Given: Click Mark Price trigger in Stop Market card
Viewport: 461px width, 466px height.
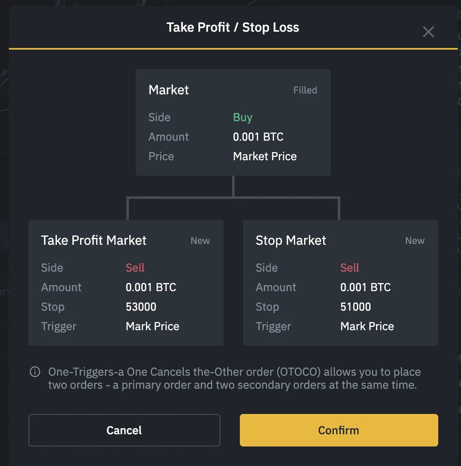Looking at the screenshot, I should click(367, 326).
